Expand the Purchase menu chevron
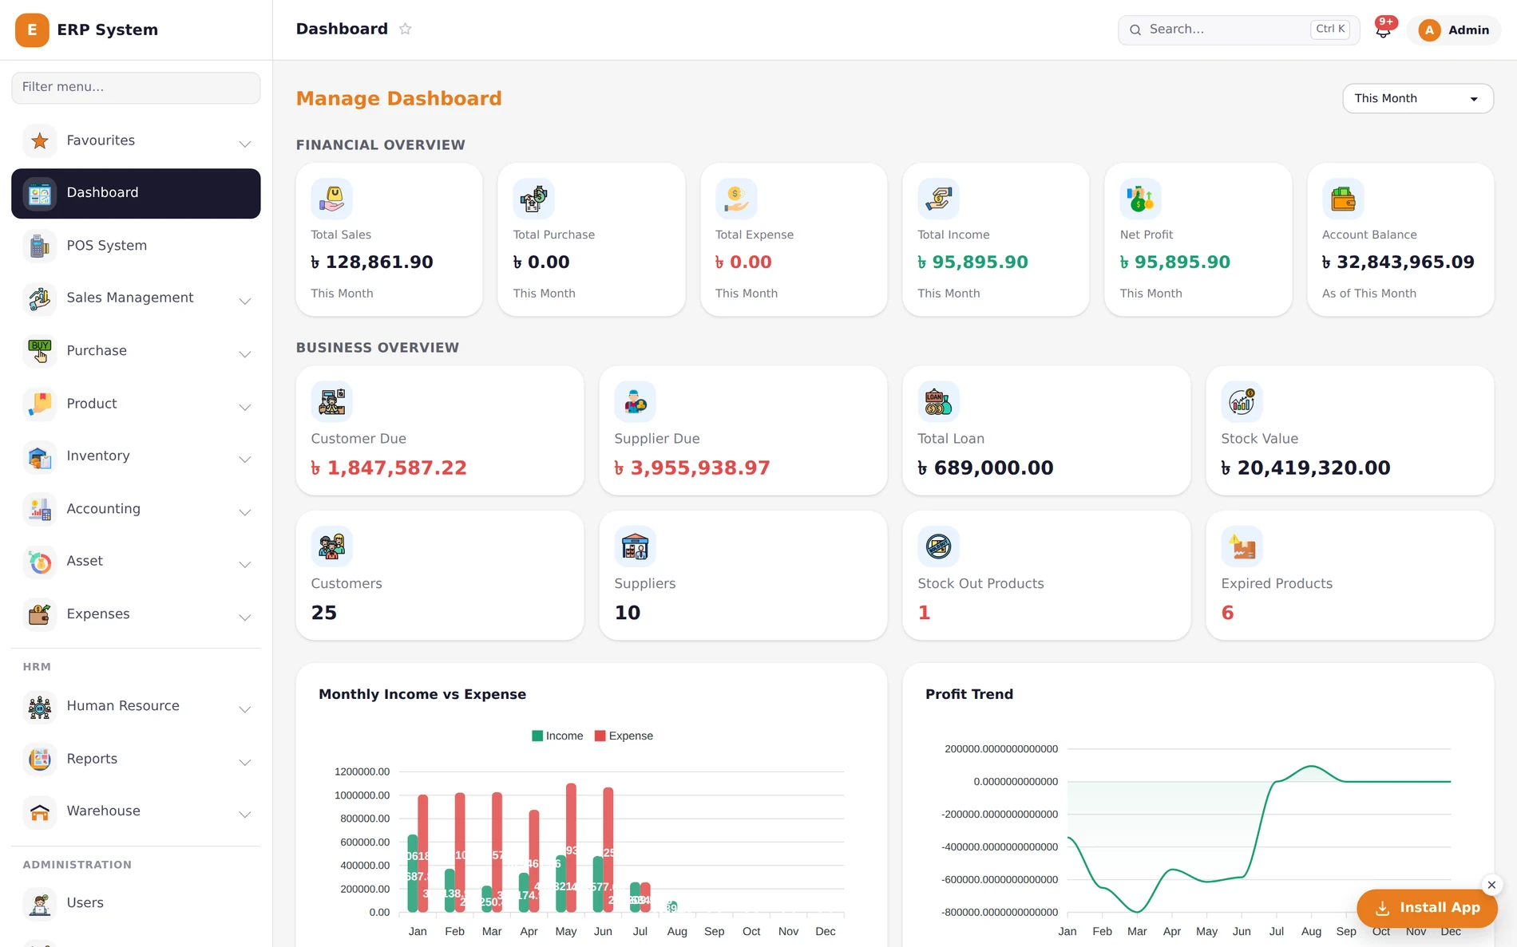 (245, 353)
